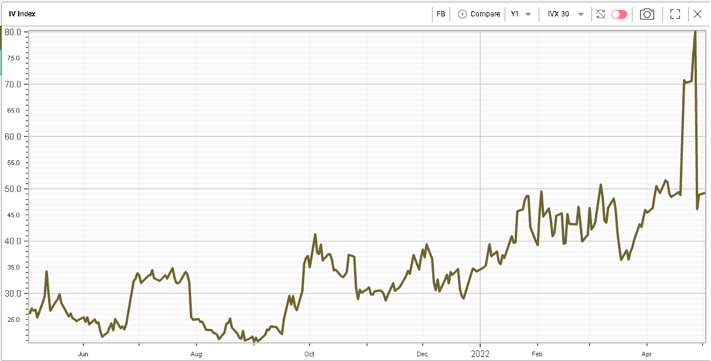
Task: Click the Jun x-axis label
Action: pyautogui.click(x=83, y=354)
